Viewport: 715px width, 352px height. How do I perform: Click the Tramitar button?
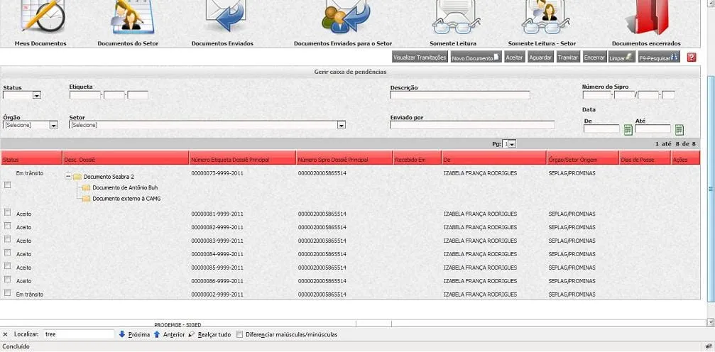(568, 57)
